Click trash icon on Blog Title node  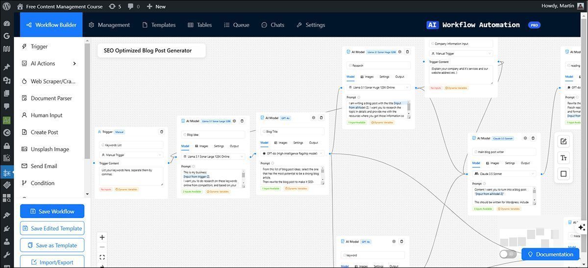coord(321,117)
